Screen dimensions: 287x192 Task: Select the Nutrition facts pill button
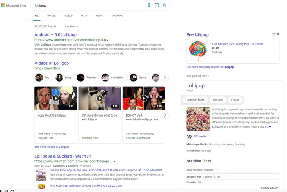195,100
